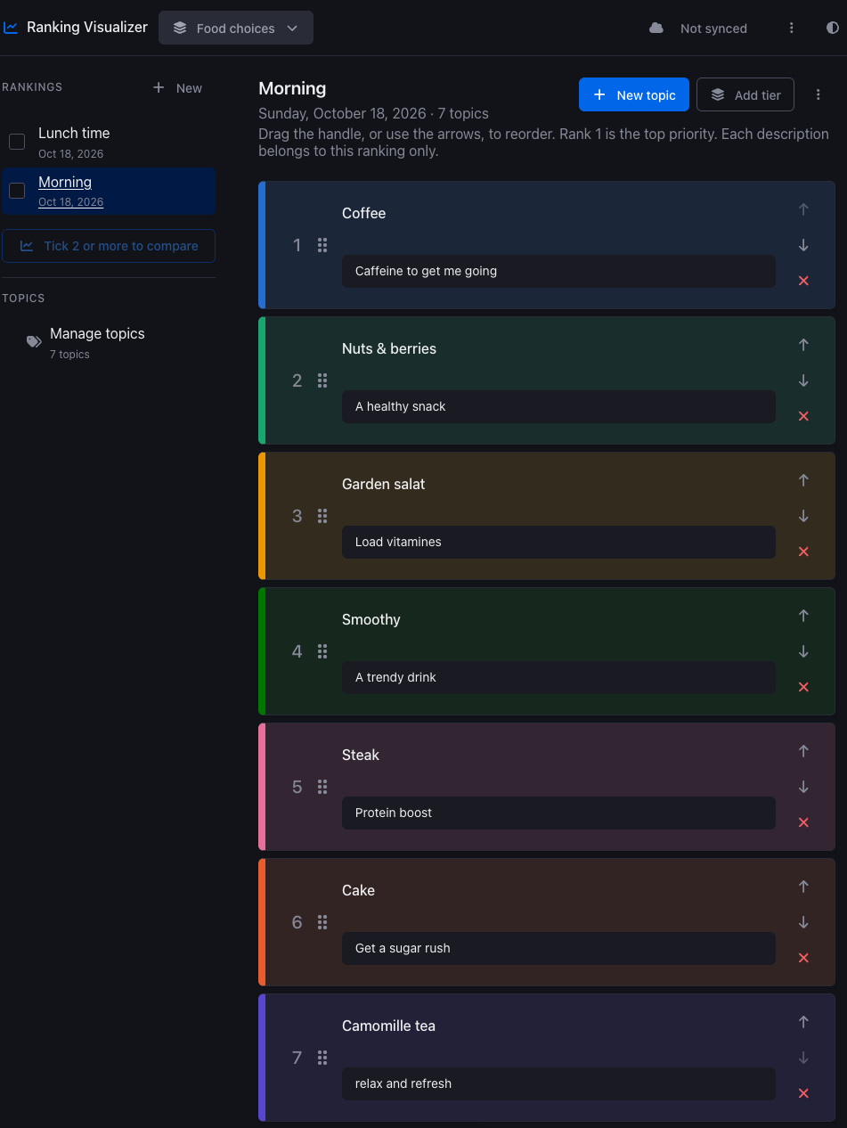Image resolution: width=847 pixels, height=1128 pixels.
Task: Delete Steak from the ranking
Action: (x=803, y=822)
